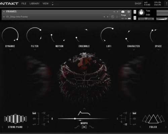This screenshot has height=134, width=168.
Task: Expand the MOTION section chevron
Action: [59, 50]
